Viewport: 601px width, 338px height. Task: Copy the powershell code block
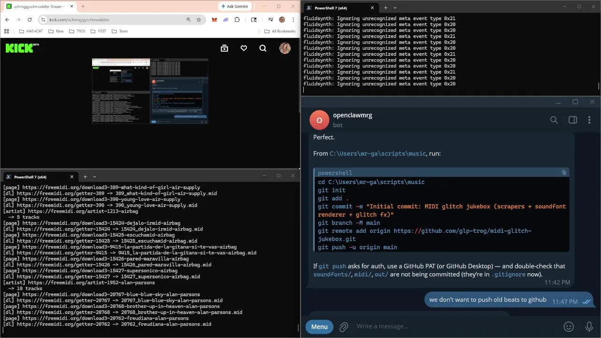pos(564,173)
